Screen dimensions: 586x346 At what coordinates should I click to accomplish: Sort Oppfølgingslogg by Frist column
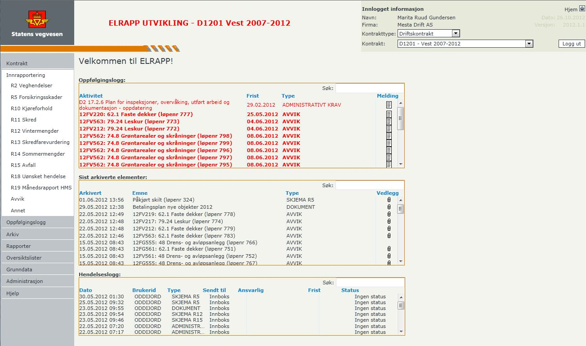tap(253, 96)
